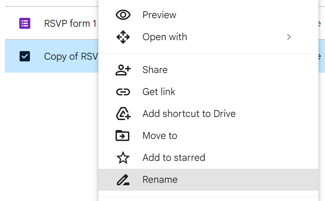Select the RSVP form 1 file name
This screenshot has height=201, width=325.
(70, 23)
